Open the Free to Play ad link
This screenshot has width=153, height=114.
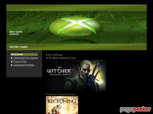pos(18,61)
